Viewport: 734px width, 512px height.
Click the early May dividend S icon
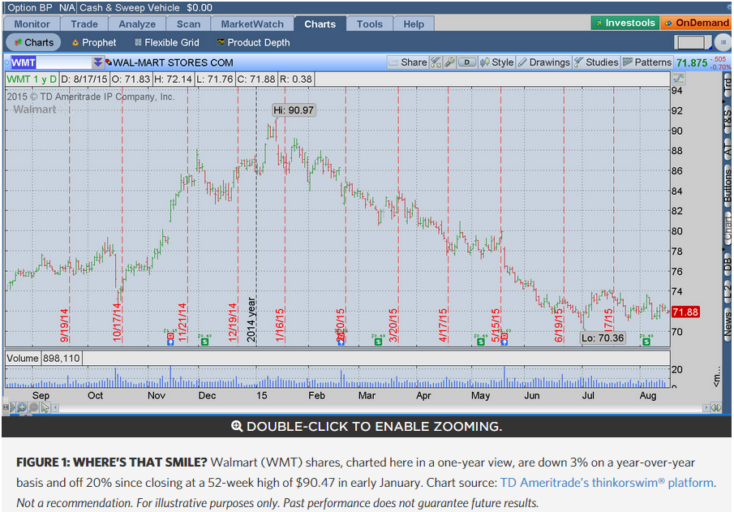[x=481, y=342]
